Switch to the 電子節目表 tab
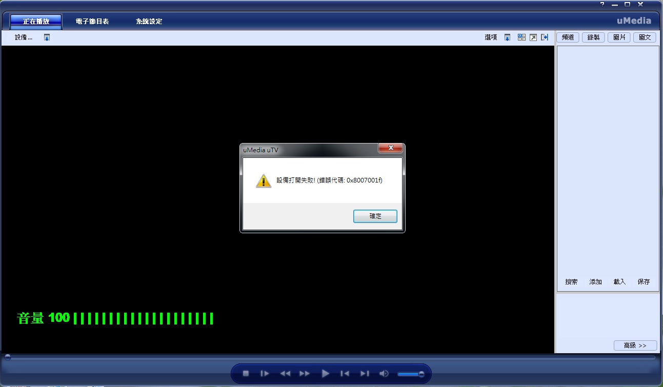This screenshot has height=387, width=663. [92, 22]
